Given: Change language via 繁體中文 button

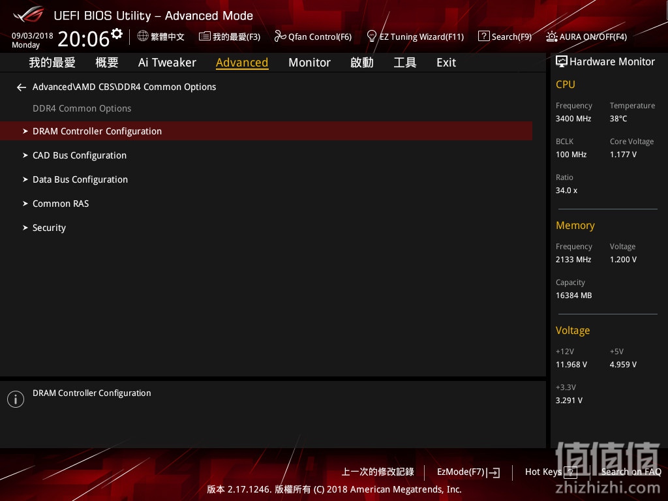Looking at the screenshot, I should tap(168, 37).
